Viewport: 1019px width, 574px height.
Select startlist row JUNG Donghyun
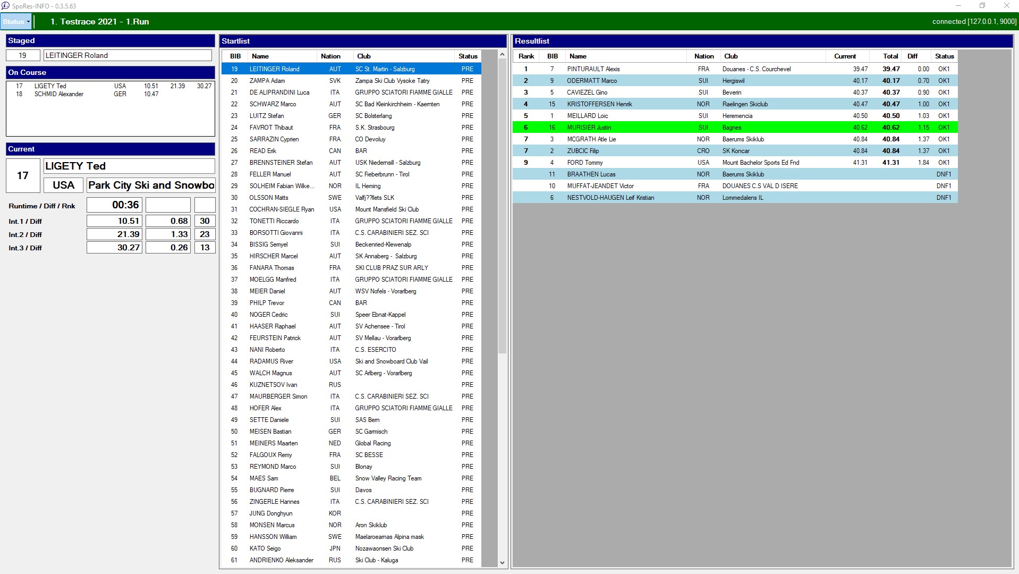[x=351, y=513]
